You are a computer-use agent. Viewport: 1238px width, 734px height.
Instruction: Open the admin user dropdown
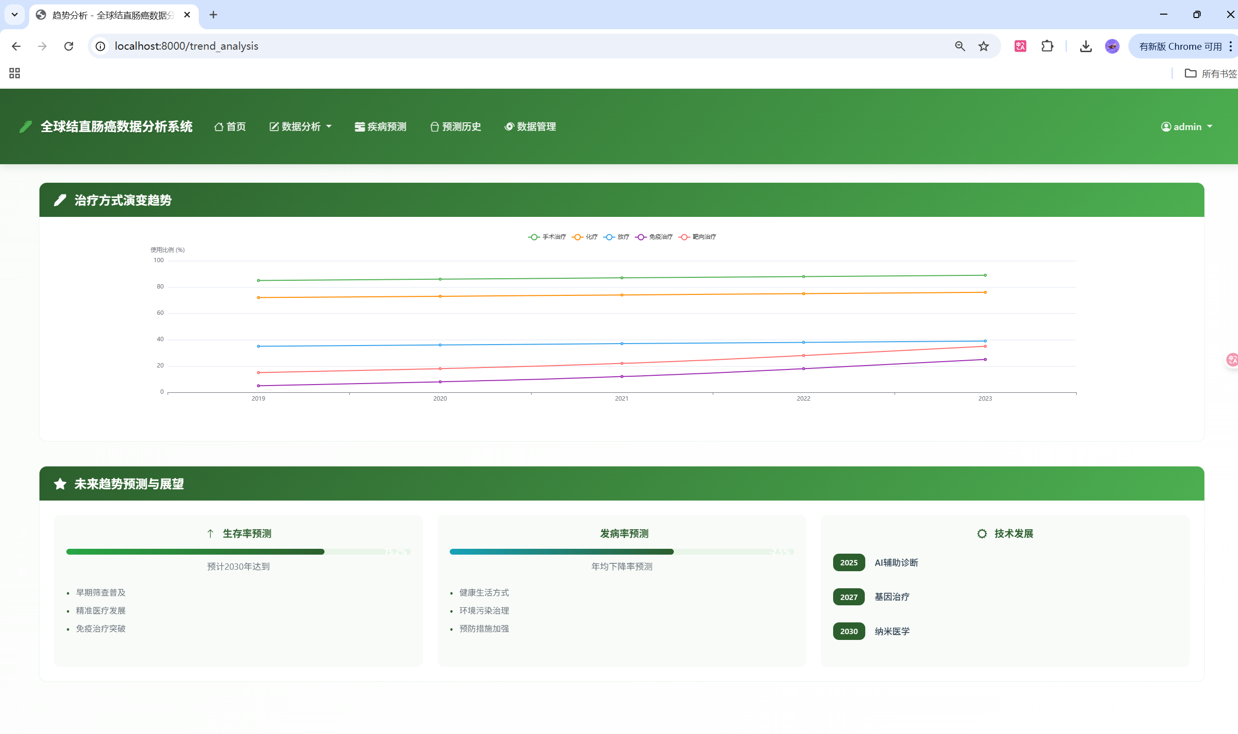(x=1186, y=127)
